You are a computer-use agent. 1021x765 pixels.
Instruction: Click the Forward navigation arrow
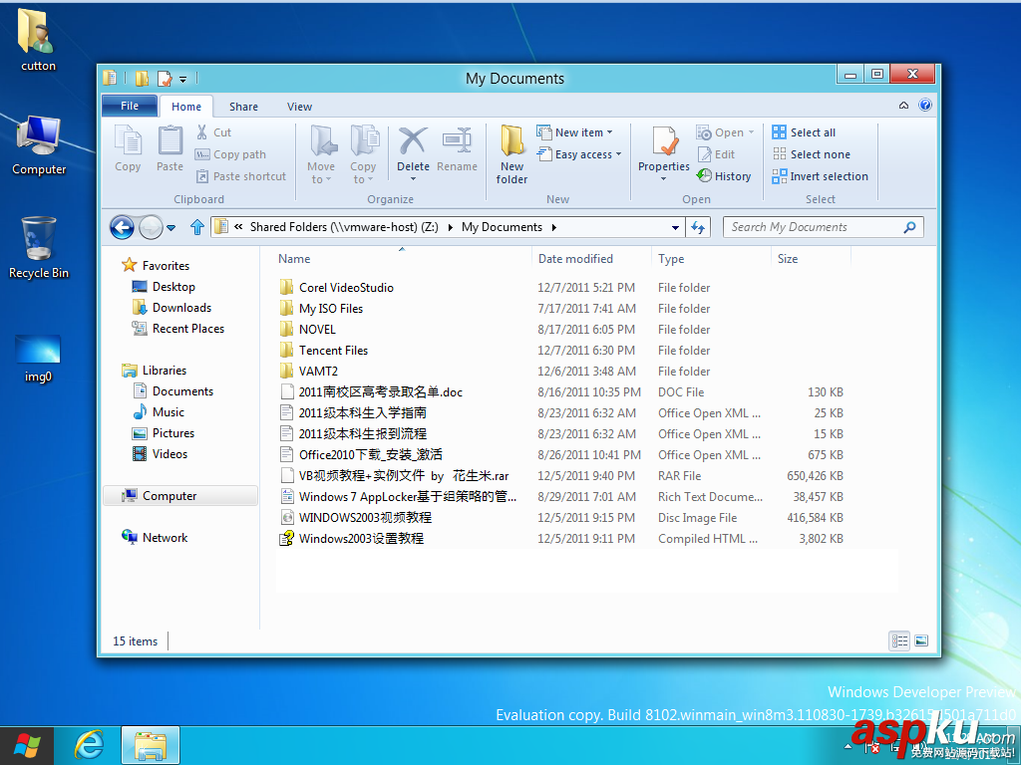pyautogui.click(x=152, y=227)
